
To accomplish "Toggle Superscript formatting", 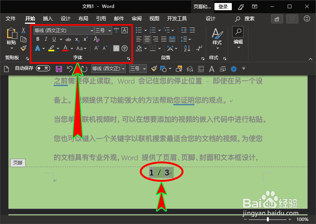I will pos(86,39).
